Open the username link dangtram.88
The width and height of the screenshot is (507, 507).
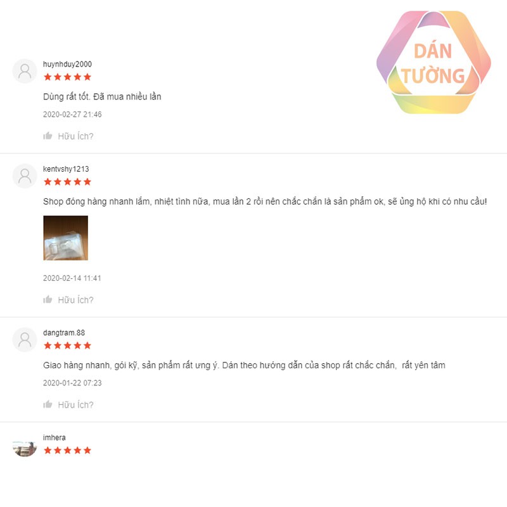(x=64, y=332)
